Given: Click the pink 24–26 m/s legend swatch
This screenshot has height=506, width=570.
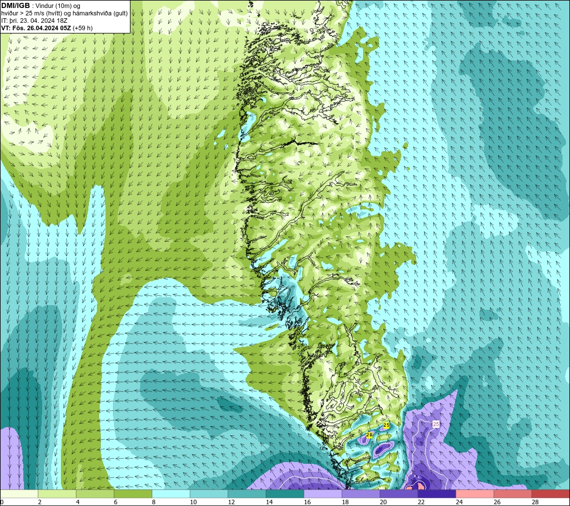Looking at the screenshot, I should tap(475, 494).
